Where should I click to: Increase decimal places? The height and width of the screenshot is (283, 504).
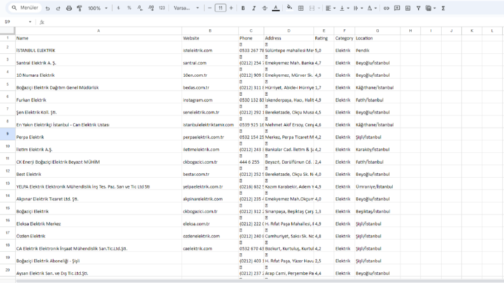click(151, 8)
